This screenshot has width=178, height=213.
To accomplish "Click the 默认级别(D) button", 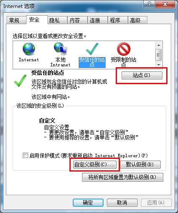I will pyautogui.click(x=140, y=164).
